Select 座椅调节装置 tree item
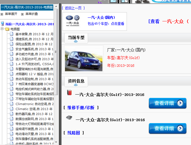191x145 pixels. 34,129
